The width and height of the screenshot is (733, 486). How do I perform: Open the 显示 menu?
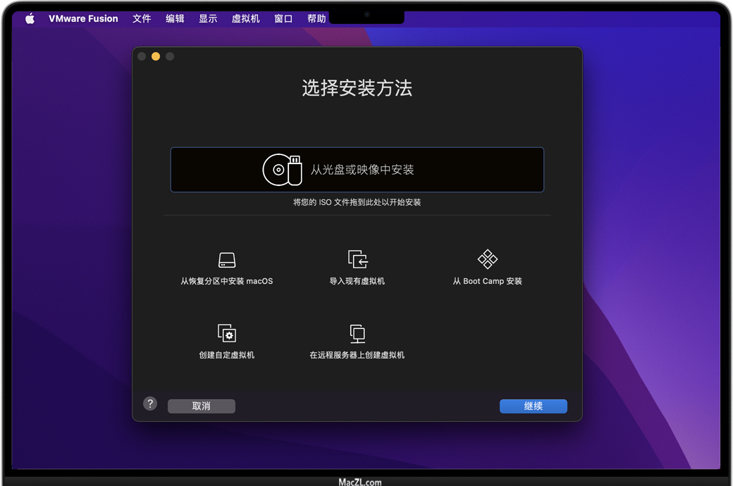click(x=208, y=19)
